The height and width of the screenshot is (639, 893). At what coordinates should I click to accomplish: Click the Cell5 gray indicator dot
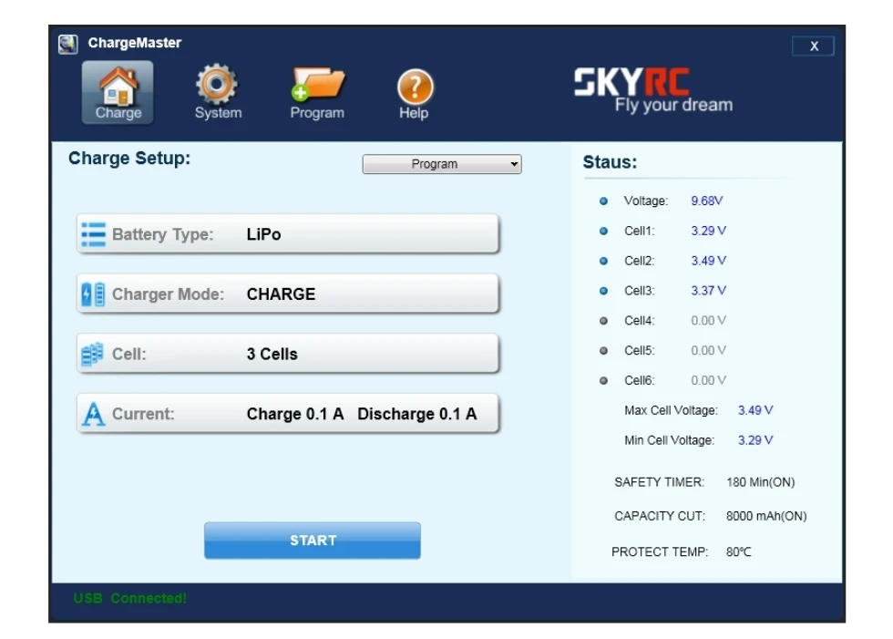coord(603,350)
